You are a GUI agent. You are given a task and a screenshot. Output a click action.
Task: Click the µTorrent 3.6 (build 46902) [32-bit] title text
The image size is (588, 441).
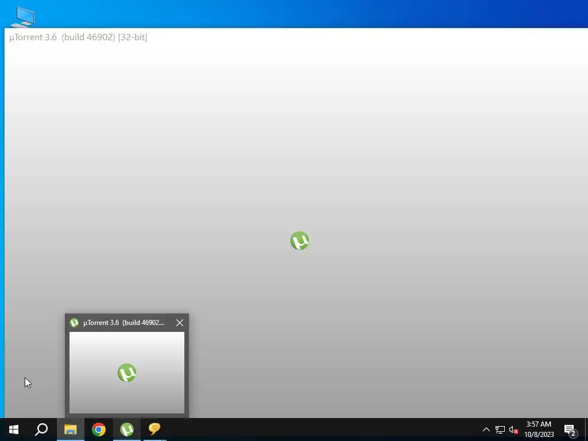tap(78, 37)
